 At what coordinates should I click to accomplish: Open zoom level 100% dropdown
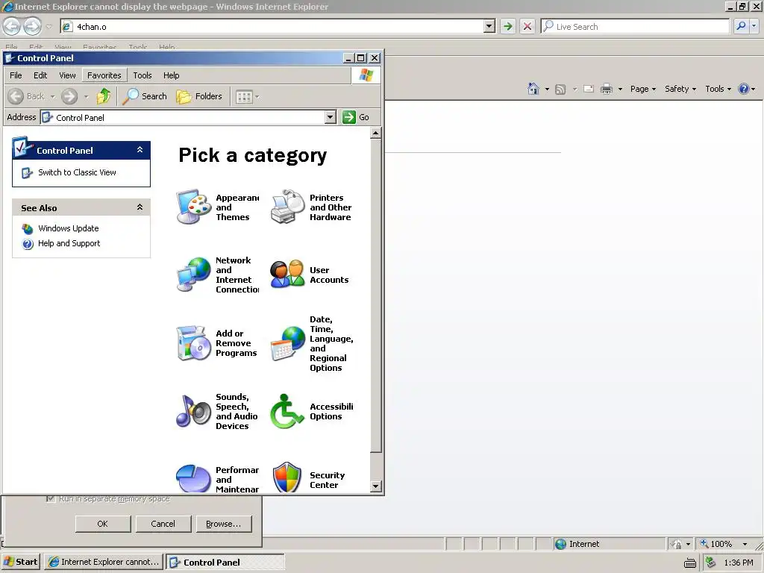point(745,544)
